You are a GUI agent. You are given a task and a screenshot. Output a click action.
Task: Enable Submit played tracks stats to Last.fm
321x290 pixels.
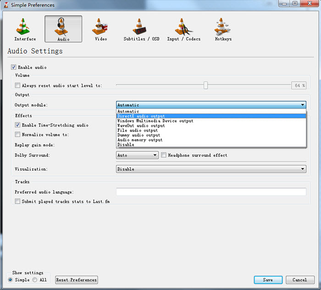tap(17, 201)
